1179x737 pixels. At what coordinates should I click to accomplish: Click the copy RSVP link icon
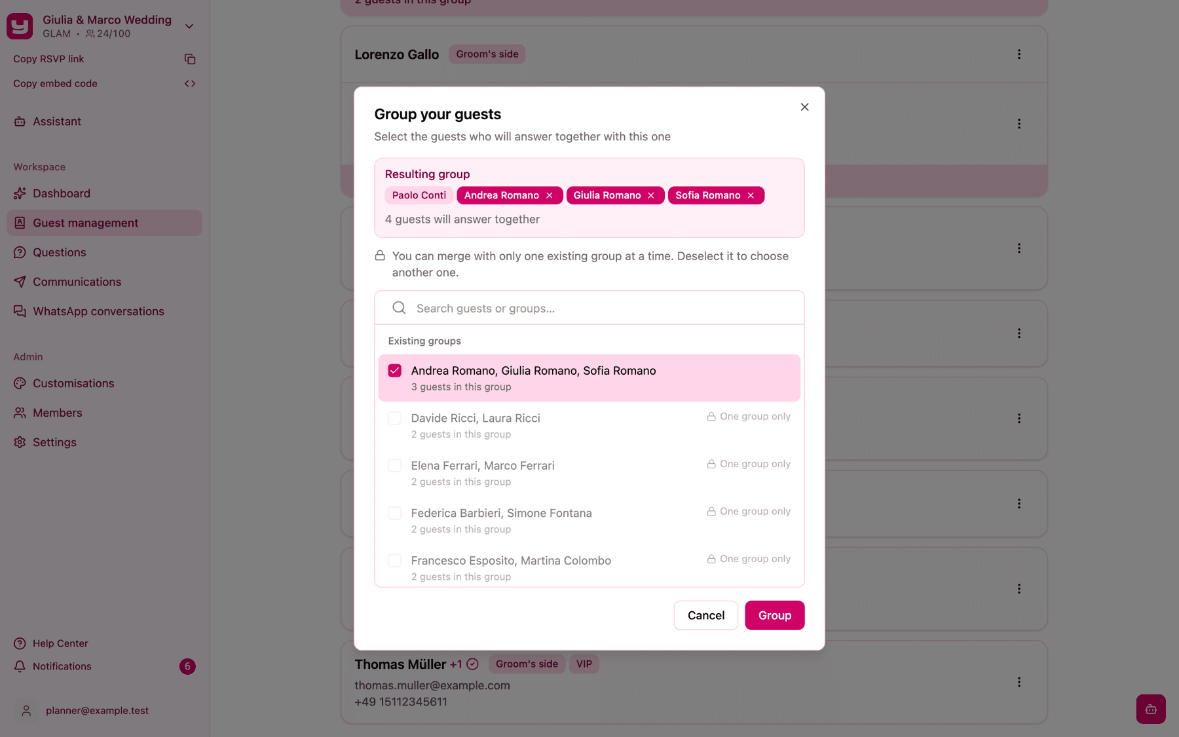coord(190,59)
